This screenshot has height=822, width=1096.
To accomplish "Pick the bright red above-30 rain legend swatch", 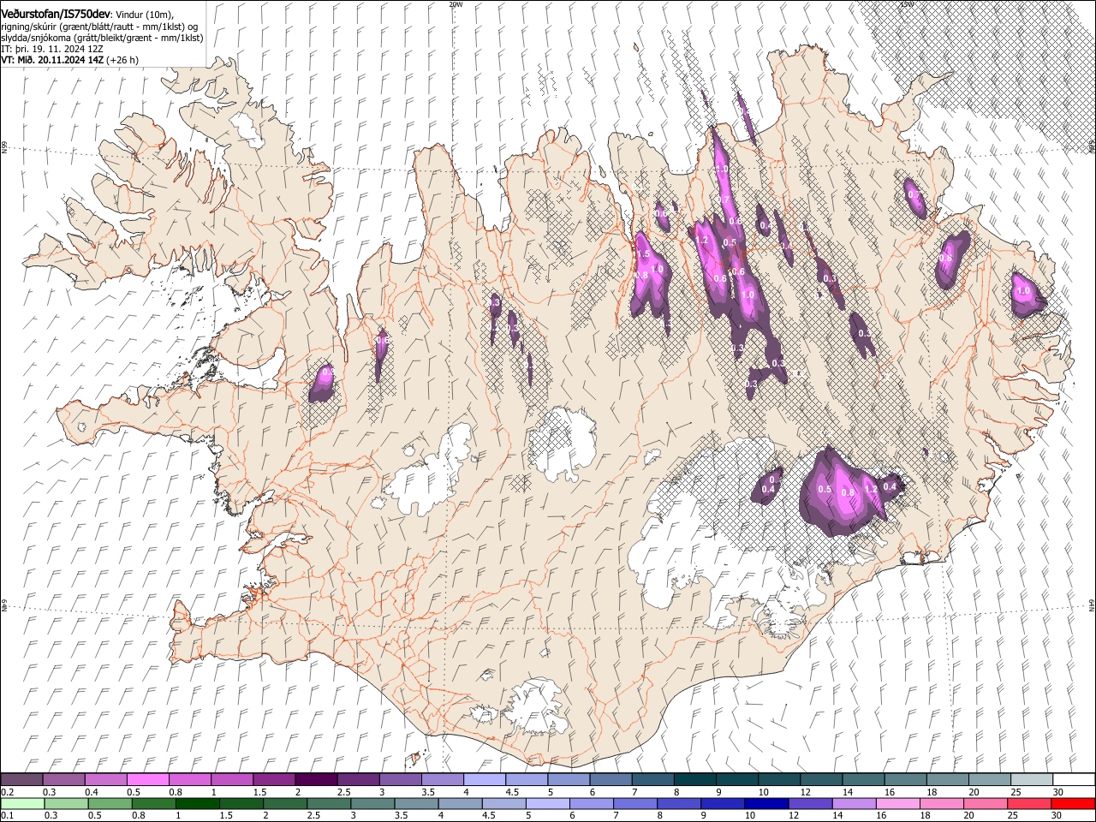I will point(1074,804).
